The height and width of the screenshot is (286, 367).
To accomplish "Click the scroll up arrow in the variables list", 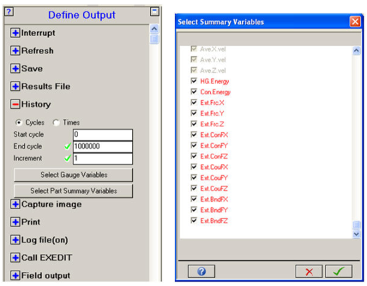I will (356, 50).
